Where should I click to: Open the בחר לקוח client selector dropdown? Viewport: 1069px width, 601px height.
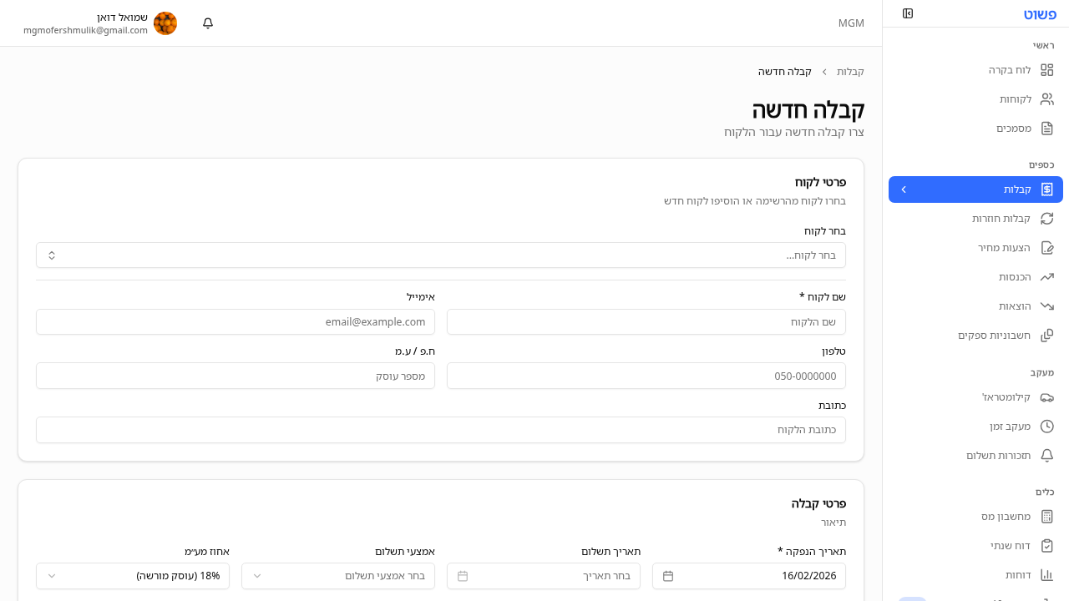[440, 255]
